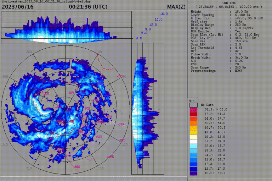Click the 46.7: 50.3 dotted amber swatch
Viewport: 272px width, 181px height.
tap(193, 128)
